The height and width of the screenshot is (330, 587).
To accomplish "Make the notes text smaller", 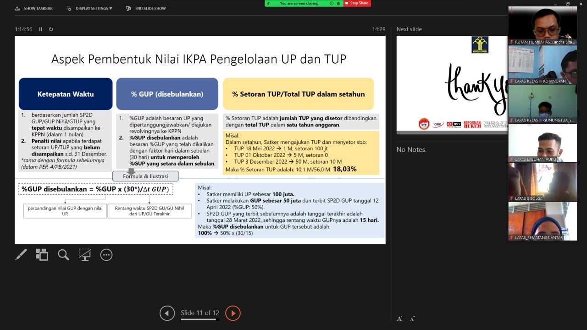I will (413, 319).
